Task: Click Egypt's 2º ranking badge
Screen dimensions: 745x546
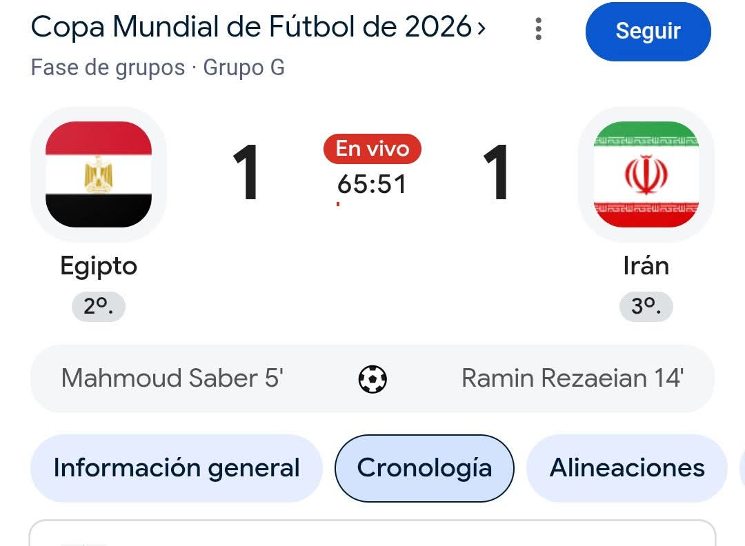Action: [99, 306]
